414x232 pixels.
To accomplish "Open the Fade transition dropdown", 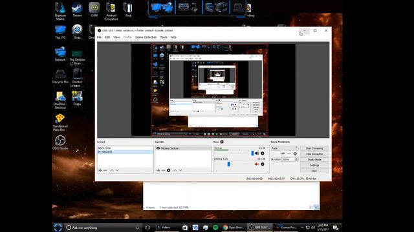I will (x=285, y=148).
